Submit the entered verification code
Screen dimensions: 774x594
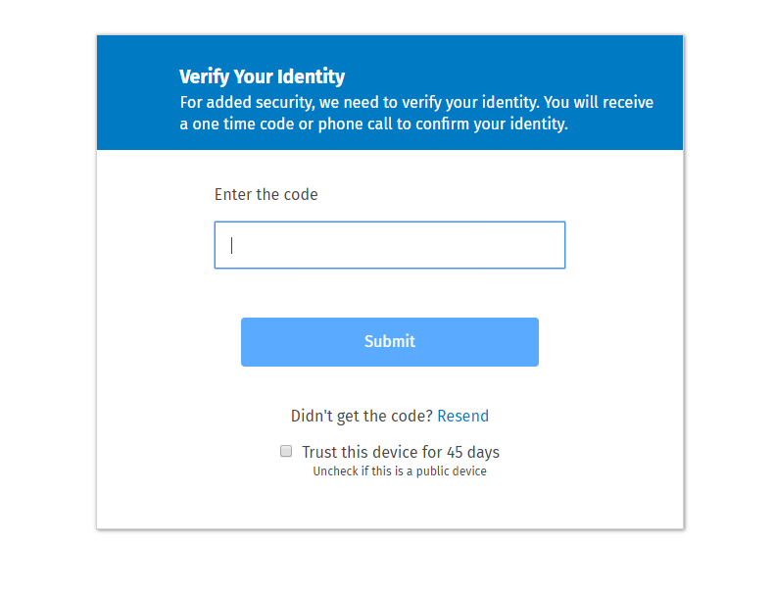[390, 342]
